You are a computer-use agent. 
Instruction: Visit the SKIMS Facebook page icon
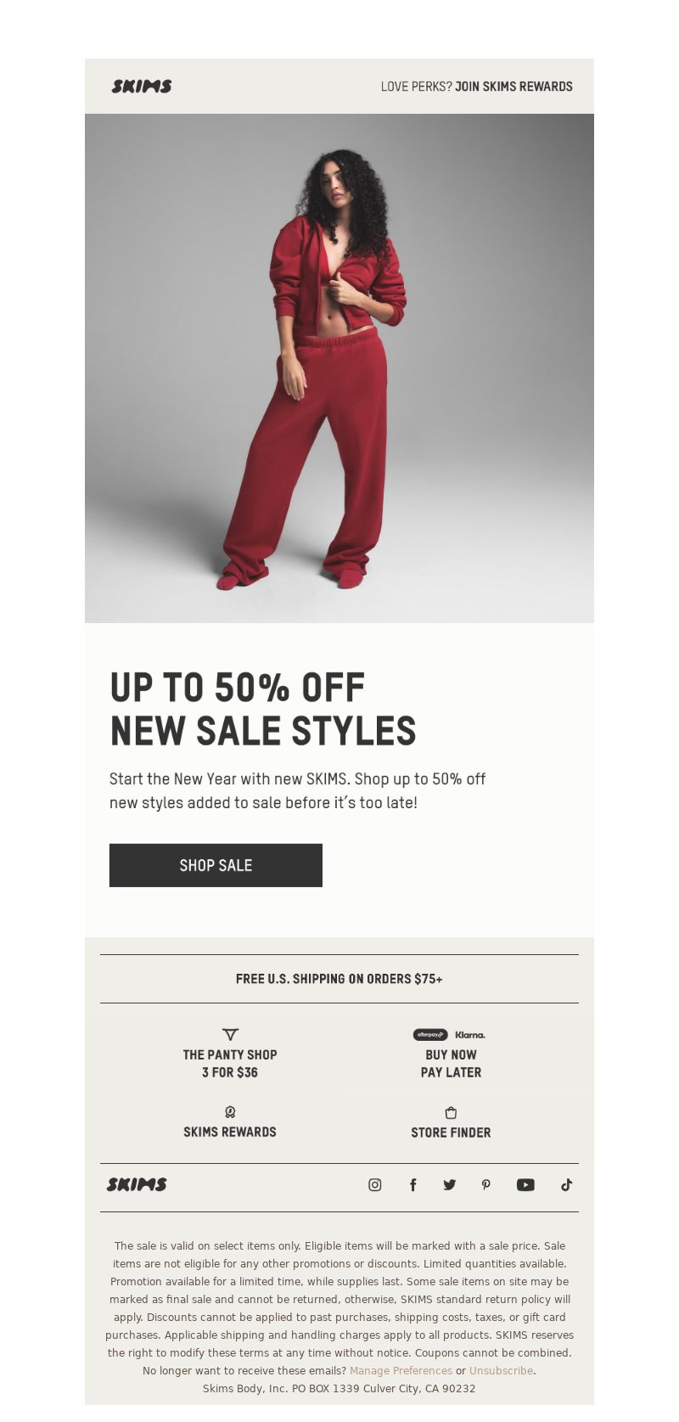(412, 1184)
